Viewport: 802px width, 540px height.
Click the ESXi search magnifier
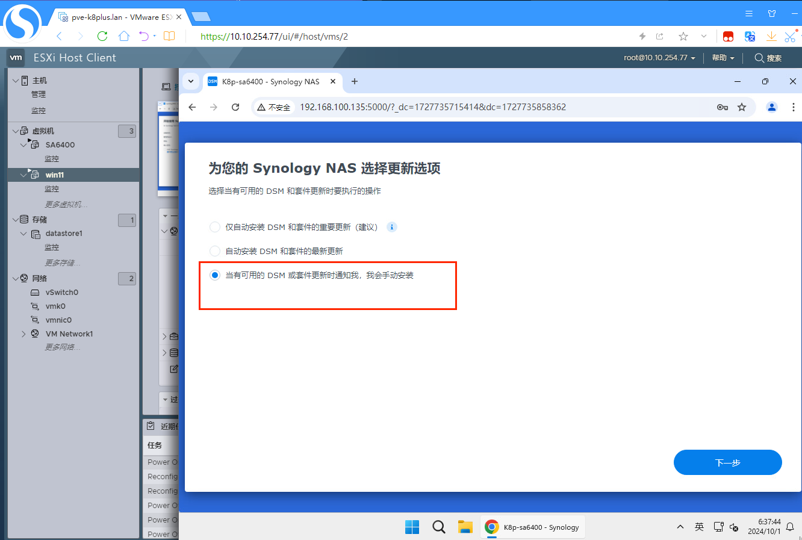coord(759,58)
